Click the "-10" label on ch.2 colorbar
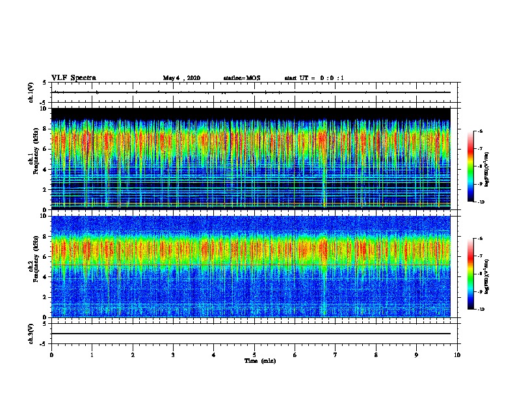 click(x=481, y=310)
